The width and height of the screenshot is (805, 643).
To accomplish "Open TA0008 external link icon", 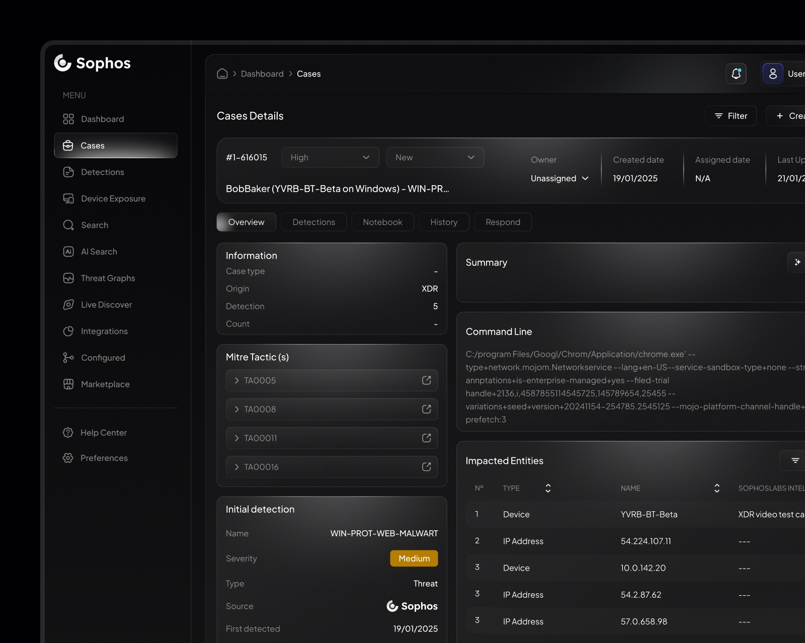I will 427,410.
